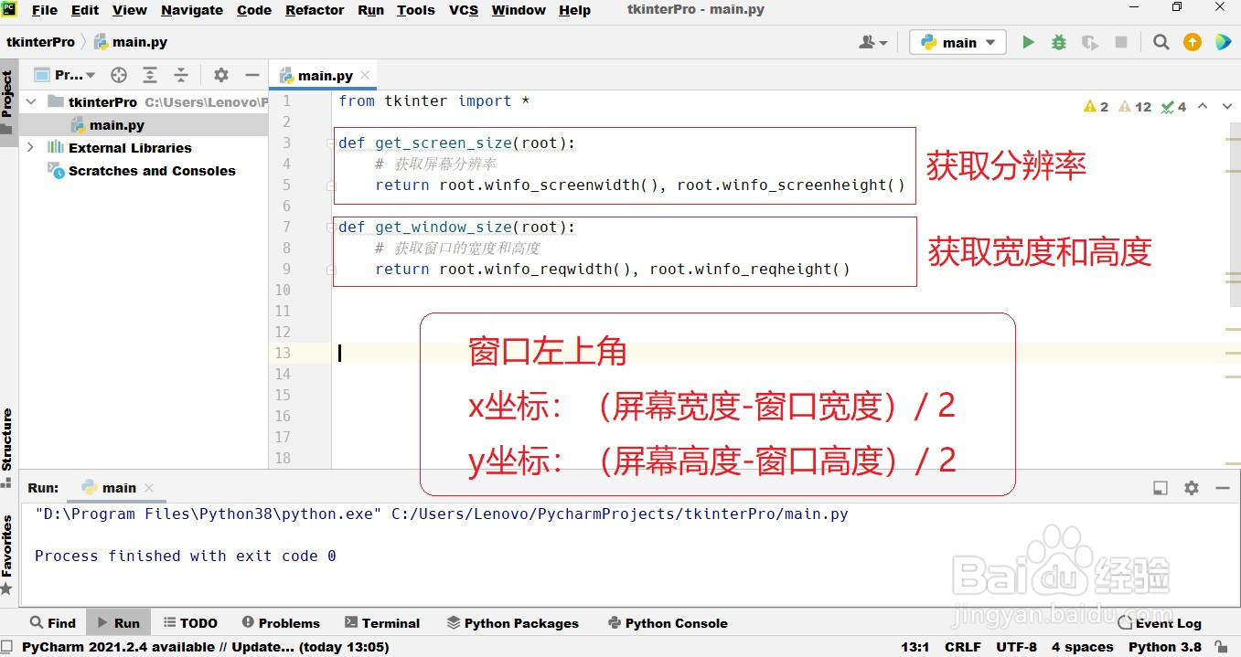
Task: Click the main.py breadcrumb above the editor
Action: pyautogui.click(x=139, y=41)
